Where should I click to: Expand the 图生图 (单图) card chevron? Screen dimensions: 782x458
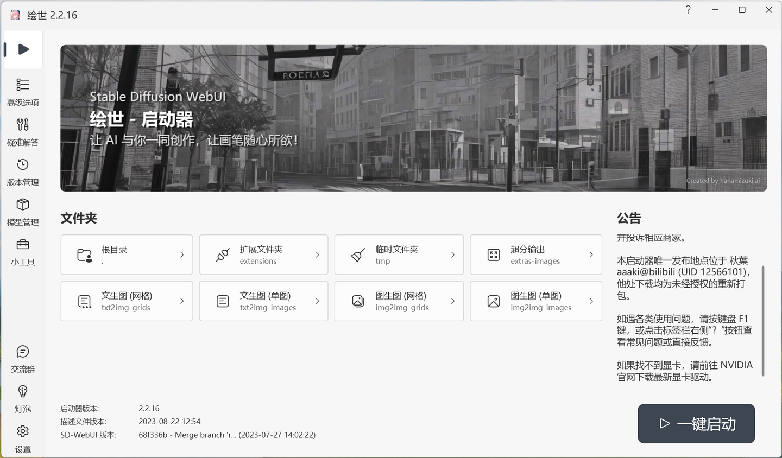[x=591, y=301]
